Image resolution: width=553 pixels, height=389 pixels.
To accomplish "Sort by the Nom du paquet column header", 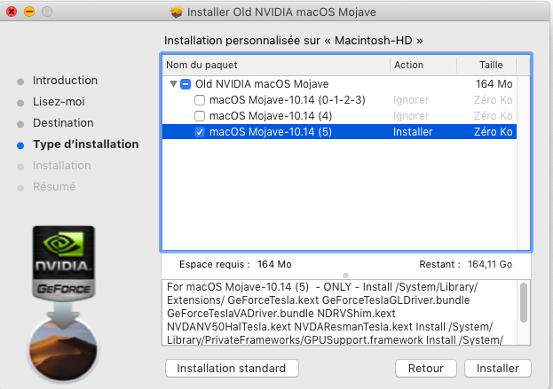I will pos(276,65).
